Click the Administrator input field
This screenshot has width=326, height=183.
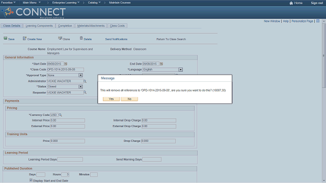point(65,81)
